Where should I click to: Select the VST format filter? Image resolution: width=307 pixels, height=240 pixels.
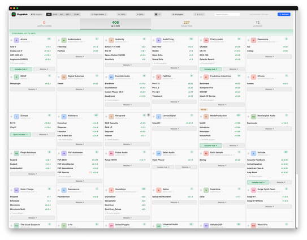click(x=68, y=14)
